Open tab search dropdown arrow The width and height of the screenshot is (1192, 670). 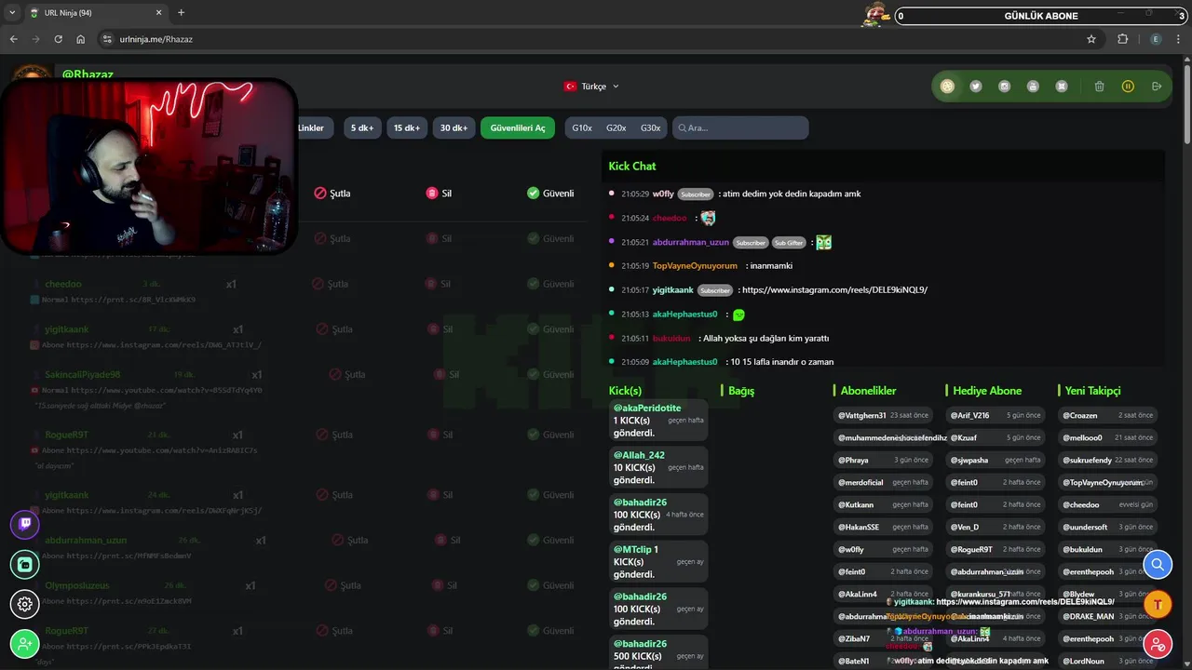(12, 13)
